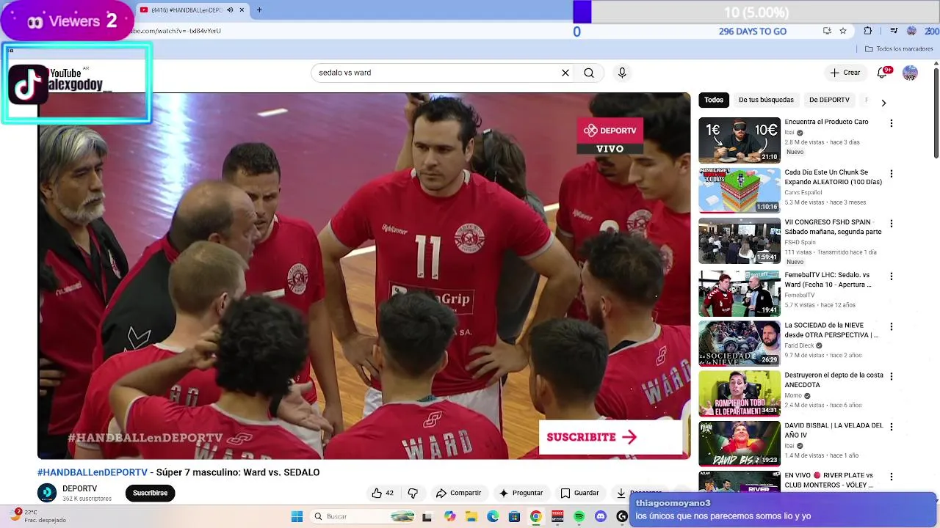Click the SUSCRIBITE overlay in the video
Screen dimensions: 940x528
click(611, 437)
